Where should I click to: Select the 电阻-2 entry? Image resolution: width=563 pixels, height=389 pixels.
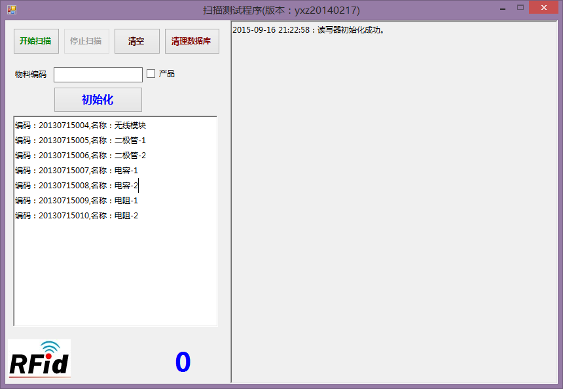pos(75,215)
